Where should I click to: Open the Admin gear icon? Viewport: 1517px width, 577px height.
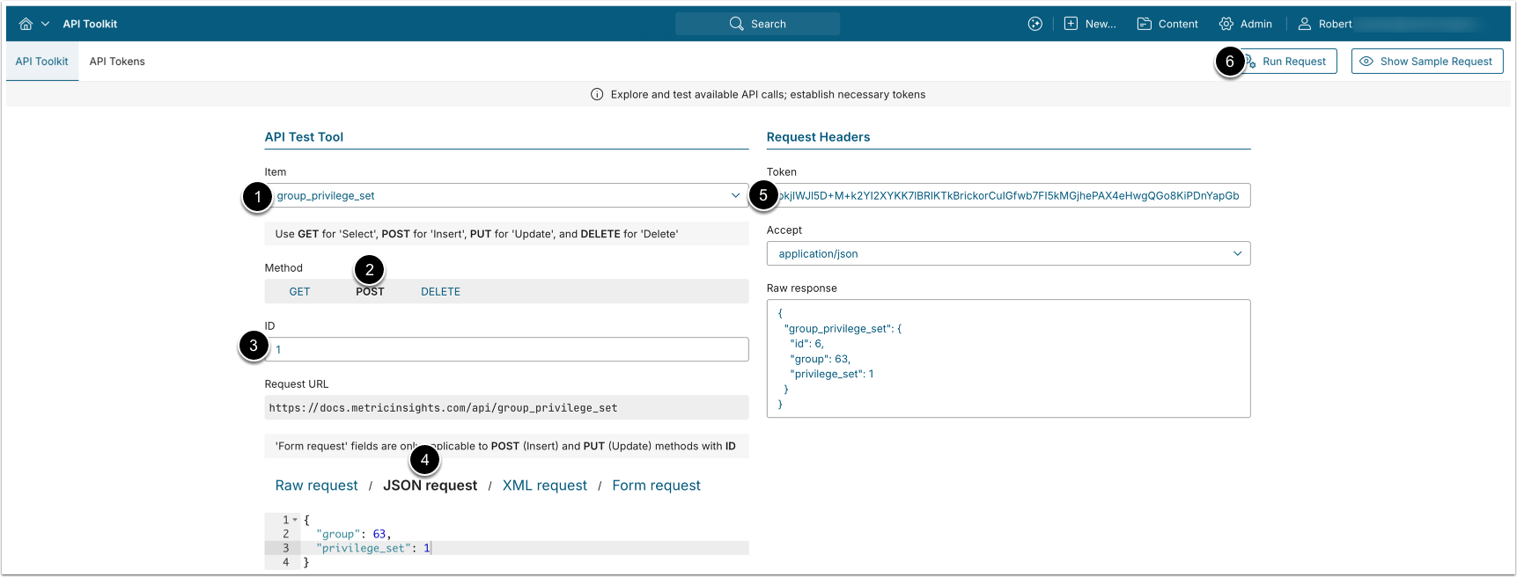tap(1226, 24)
